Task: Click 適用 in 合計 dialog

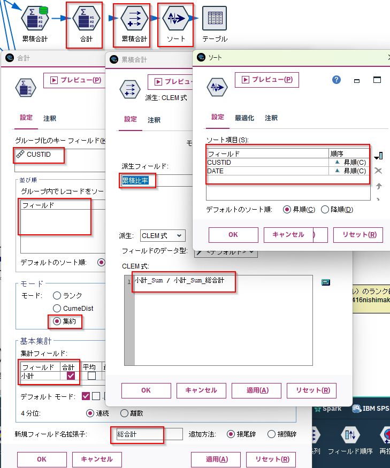Action: [x=216, y=459]
